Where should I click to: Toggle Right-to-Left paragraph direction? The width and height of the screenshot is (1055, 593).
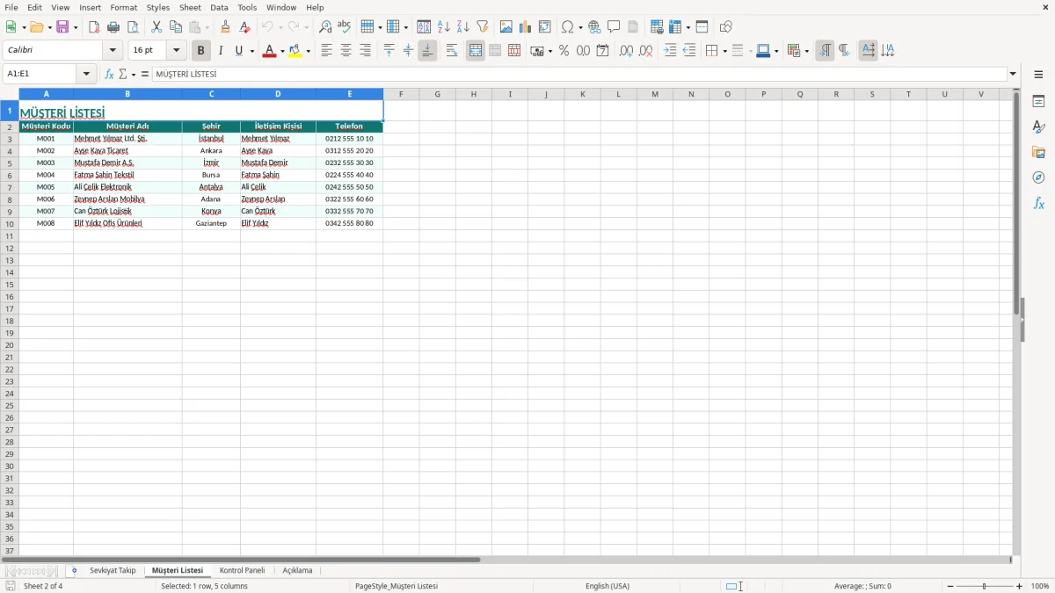pos(844,51)
